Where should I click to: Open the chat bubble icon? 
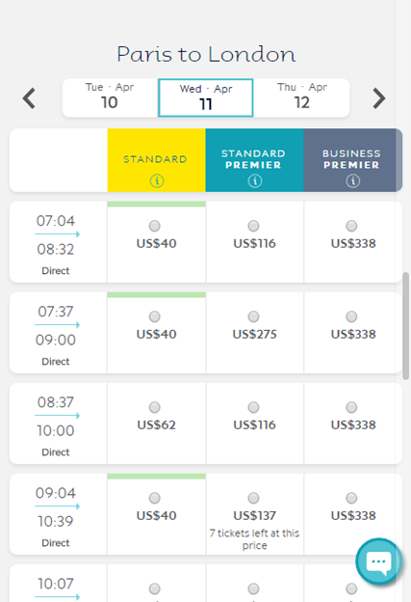tap(378, 561)
